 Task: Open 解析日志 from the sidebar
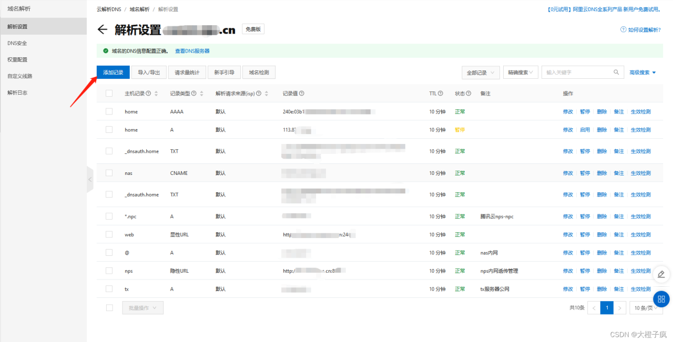[17, 92]
